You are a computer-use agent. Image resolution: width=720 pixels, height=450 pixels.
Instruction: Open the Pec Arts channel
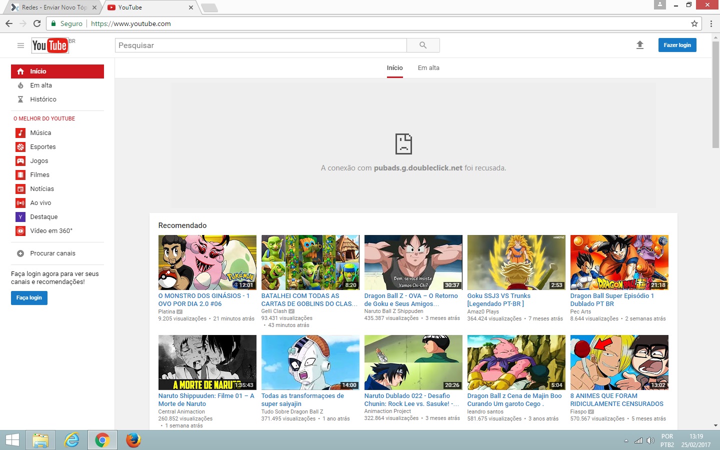(580, 311)
